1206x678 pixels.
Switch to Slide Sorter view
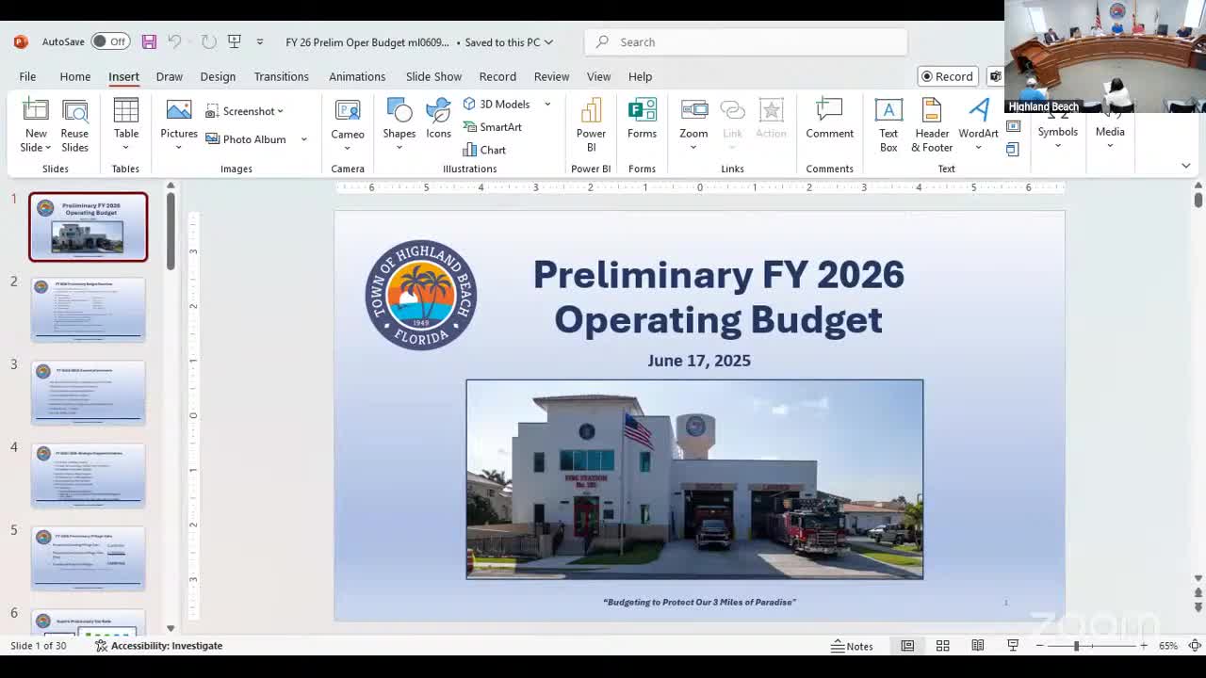tap(942, 645)
